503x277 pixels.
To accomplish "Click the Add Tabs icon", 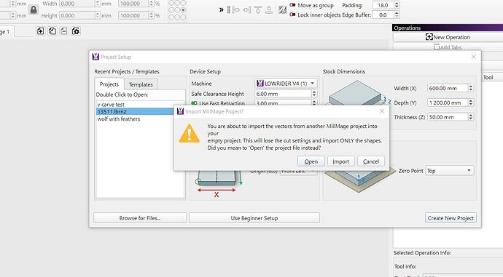I will pyautogui.click(x=436, y=47).
